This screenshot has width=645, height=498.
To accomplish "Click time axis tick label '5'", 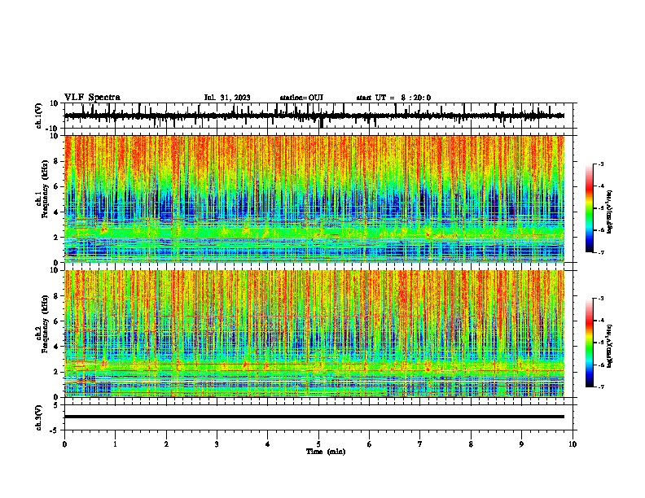I will (318, 444).
